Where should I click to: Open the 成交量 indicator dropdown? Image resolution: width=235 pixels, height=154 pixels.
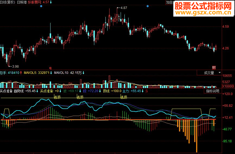(x=209, y=73)
